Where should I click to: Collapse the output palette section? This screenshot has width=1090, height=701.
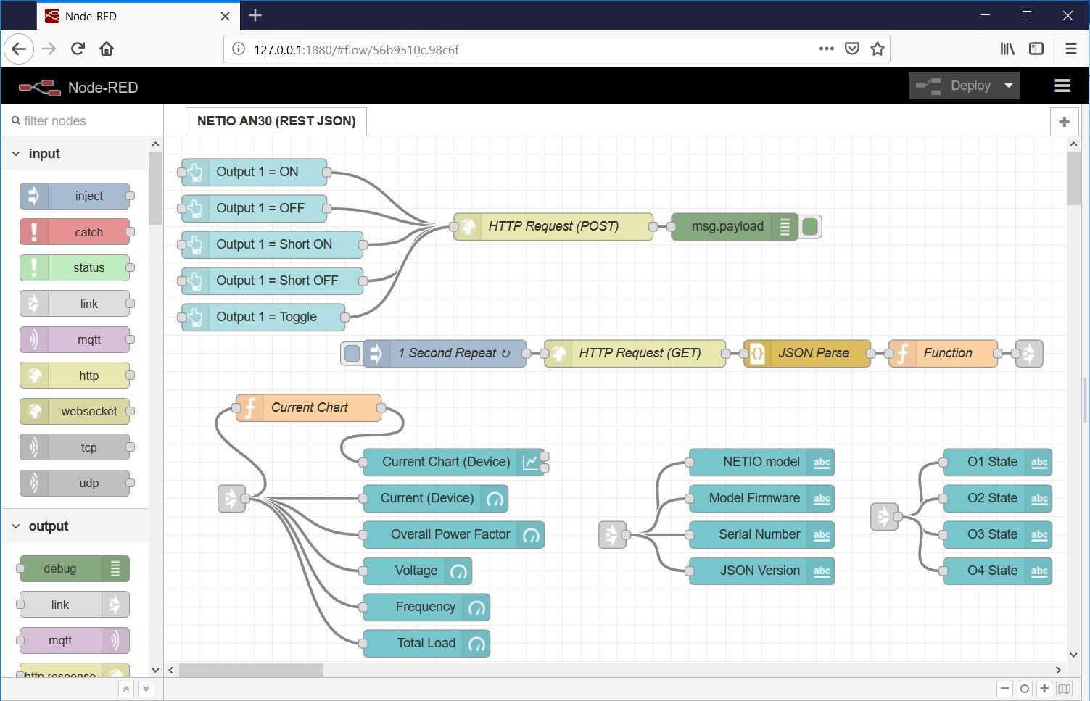[x=16, y=526]
